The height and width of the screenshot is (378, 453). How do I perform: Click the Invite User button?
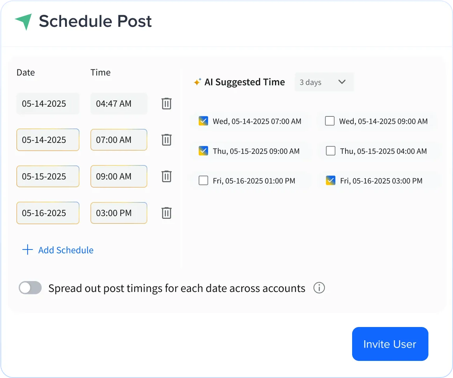pyautogui.click(x=390, y=344)
